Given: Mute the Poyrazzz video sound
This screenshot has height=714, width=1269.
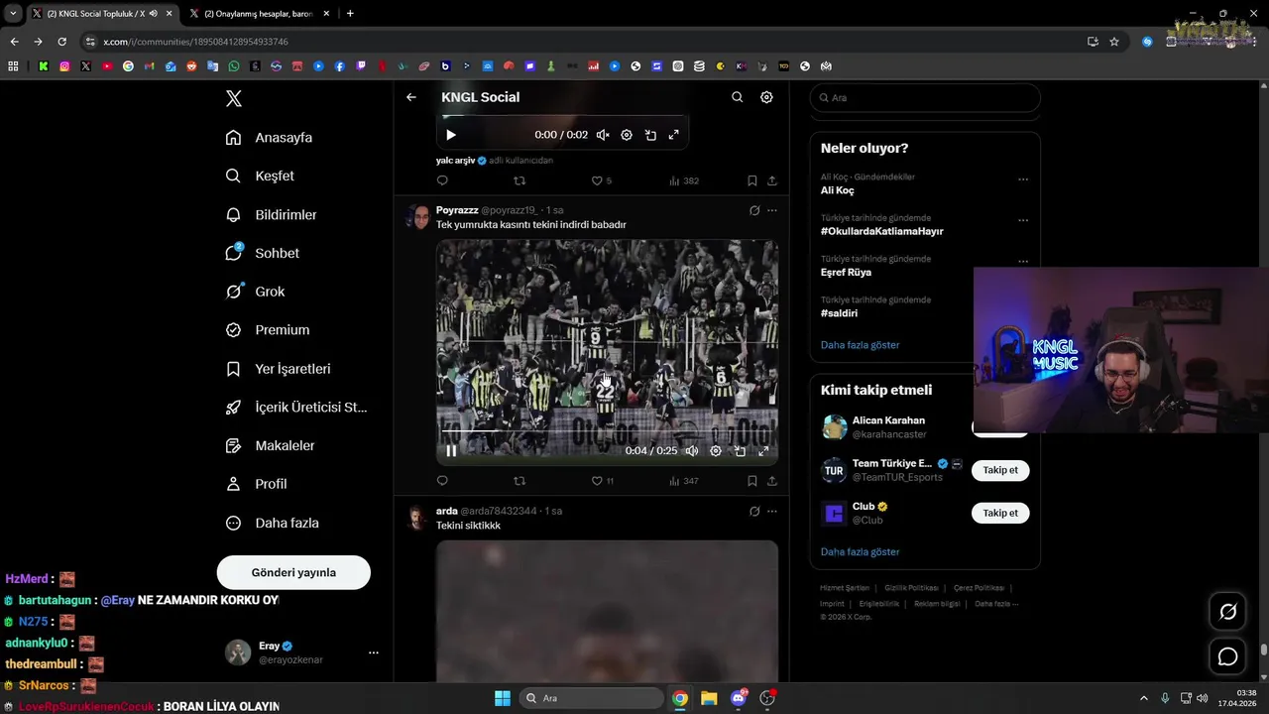Looking at the screenshot, I should [692, 450].
